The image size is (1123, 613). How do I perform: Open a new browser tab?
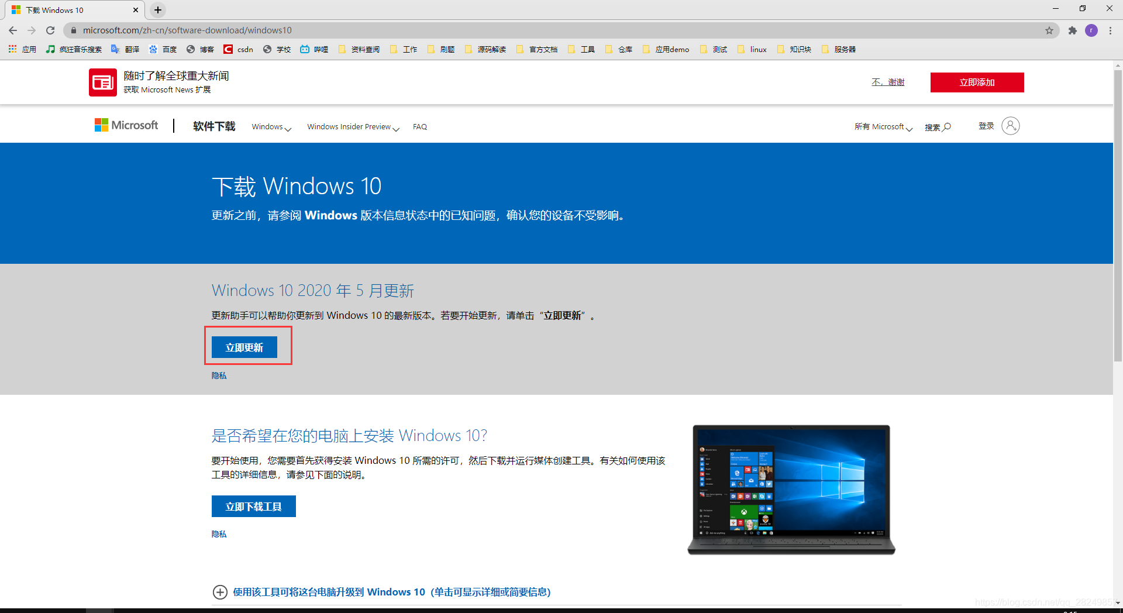coord(158,10)
